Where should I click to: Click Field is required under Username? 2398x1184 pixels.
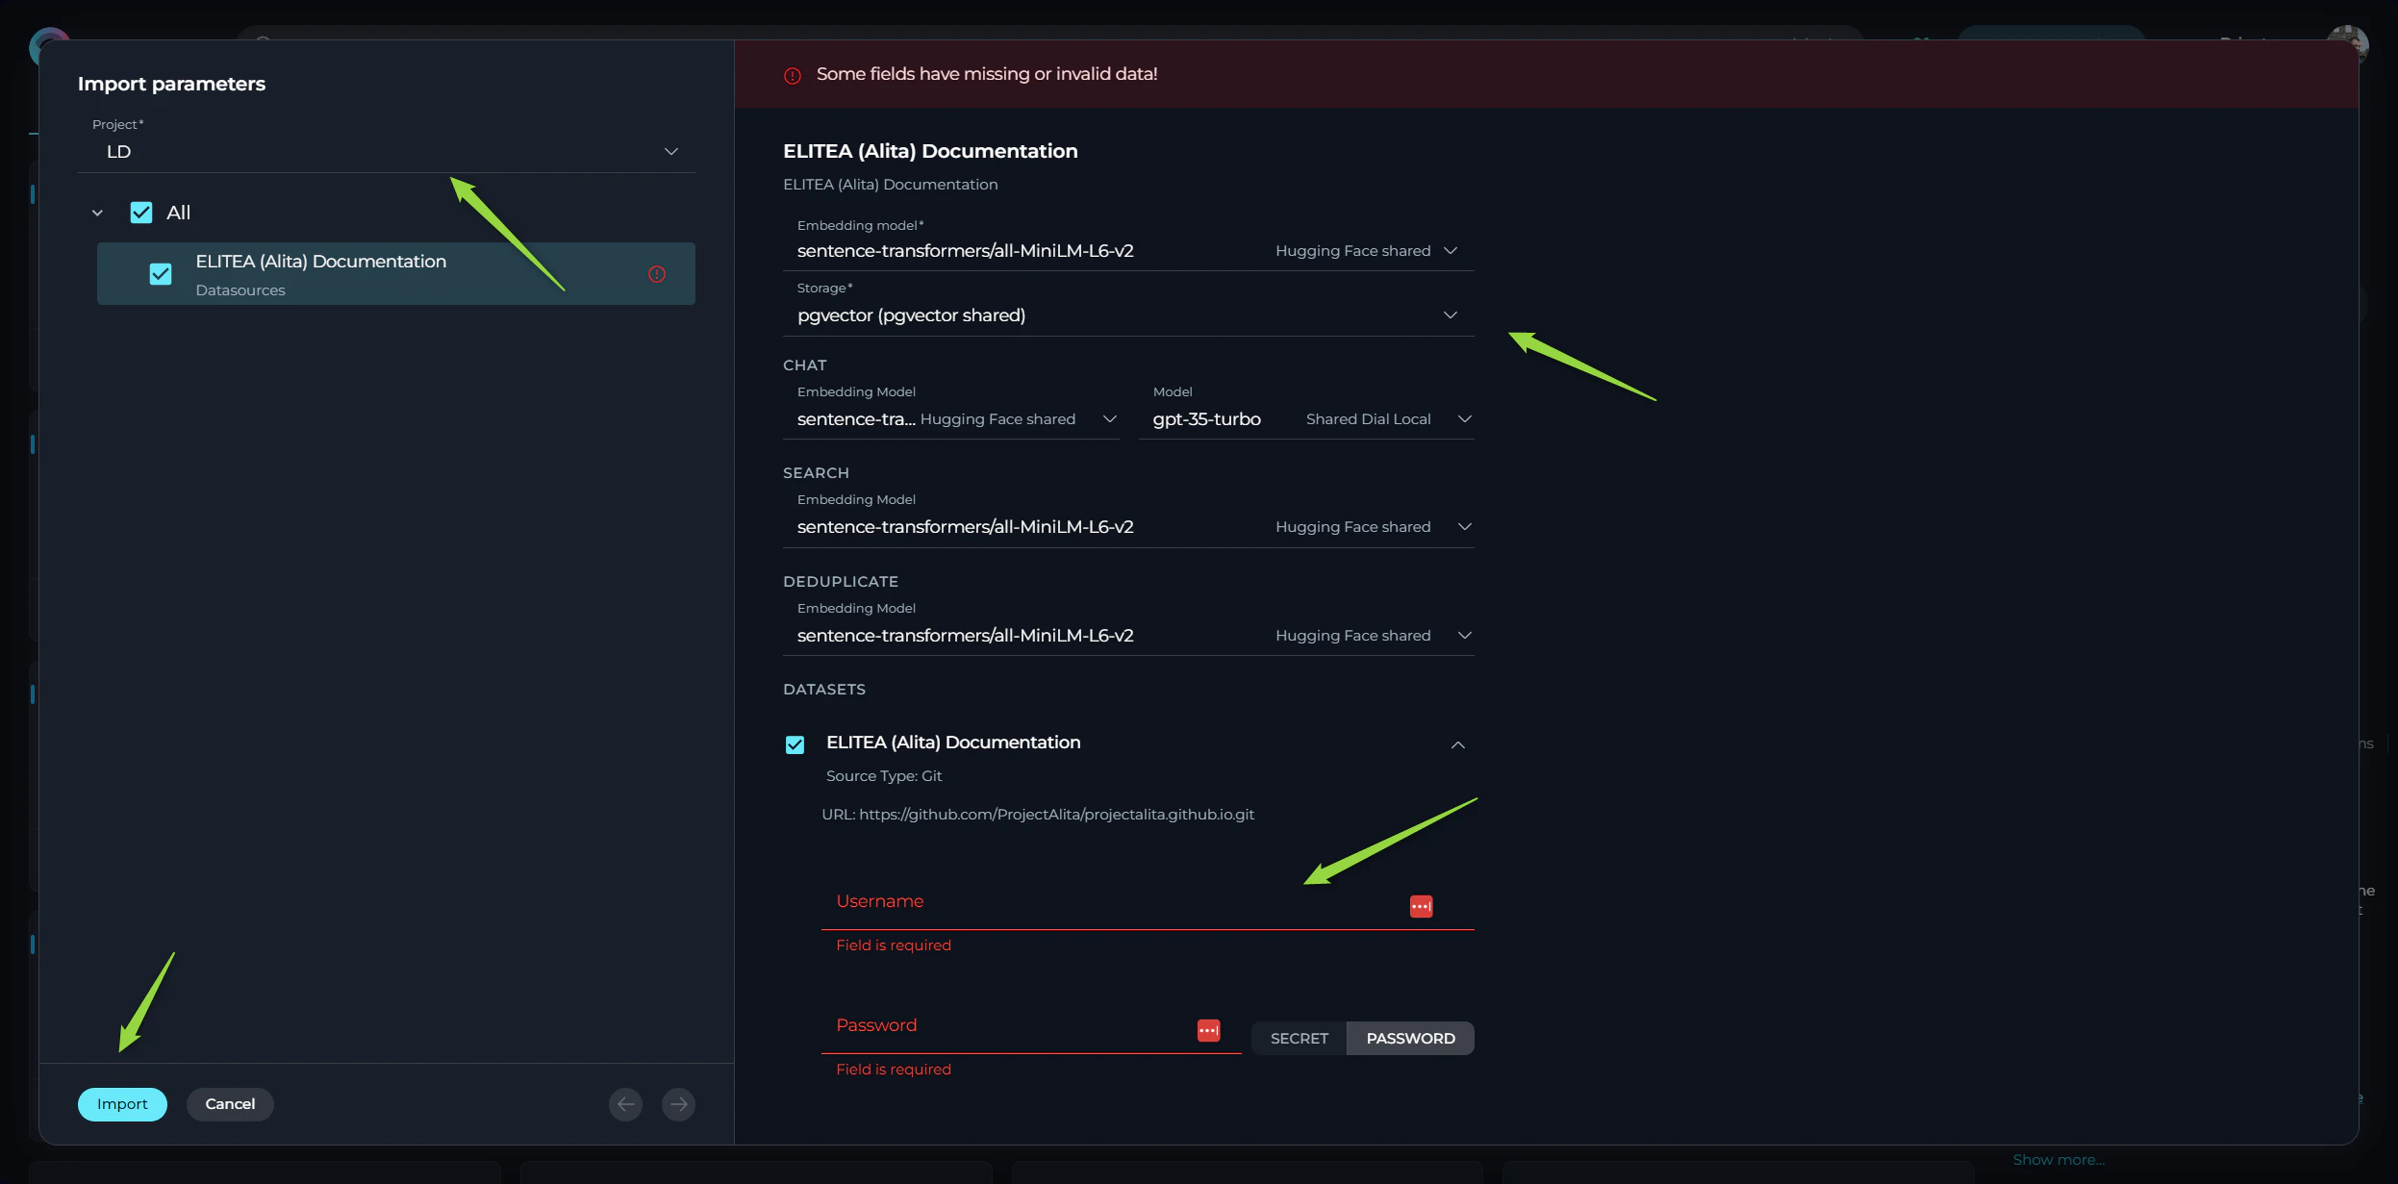pos(894,945)
